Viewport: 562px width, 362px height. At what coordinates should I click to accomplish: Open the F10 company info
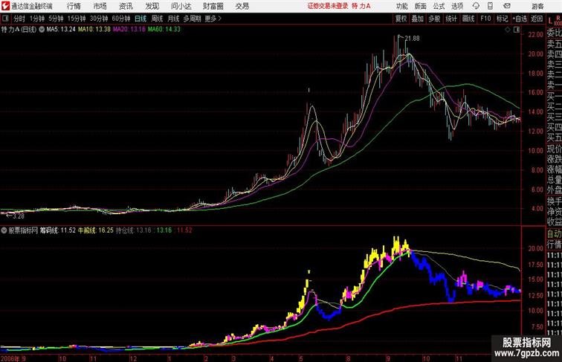[x=485, y=19]
